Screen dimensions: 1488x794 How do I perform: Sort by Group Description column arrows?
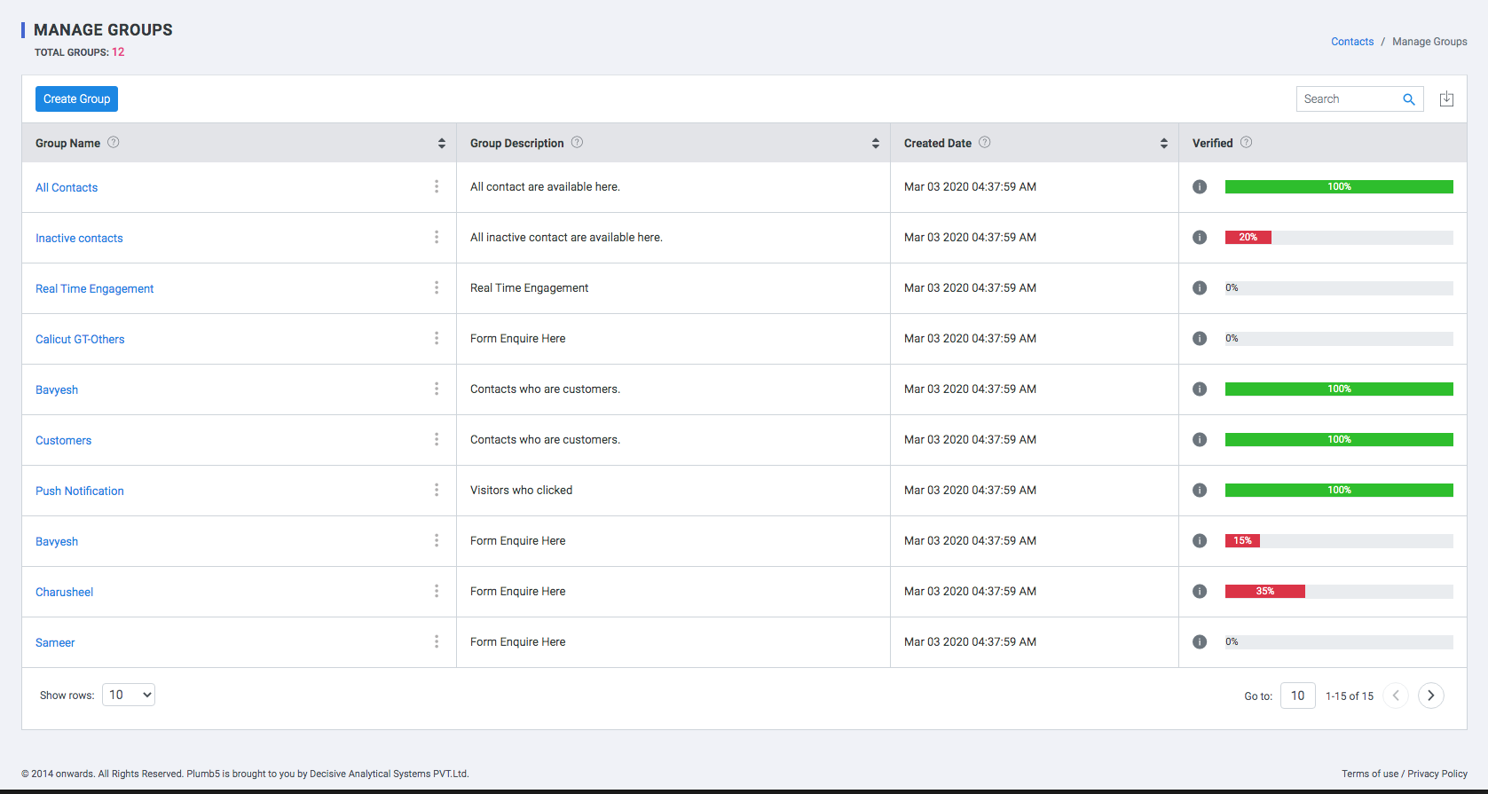tap(876, 143)
